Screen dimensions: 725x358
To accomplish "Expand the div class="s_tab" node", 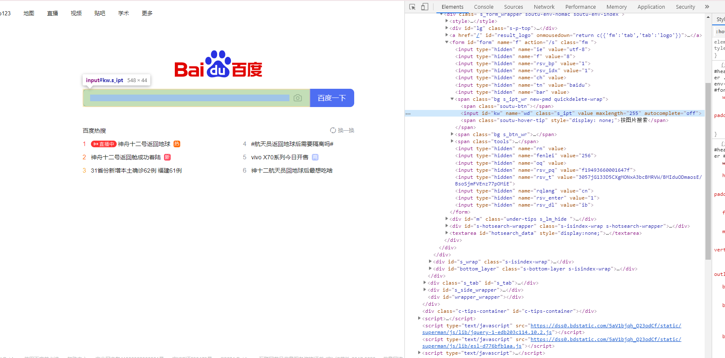I will (x=425, y=283).
